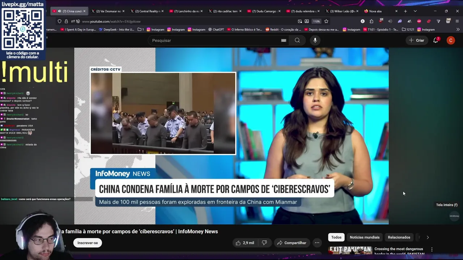Viewport: 463px width, 260px height.
Task: Open 'Reddit - O coração da...' bookmark
Action: coord(284,30)
